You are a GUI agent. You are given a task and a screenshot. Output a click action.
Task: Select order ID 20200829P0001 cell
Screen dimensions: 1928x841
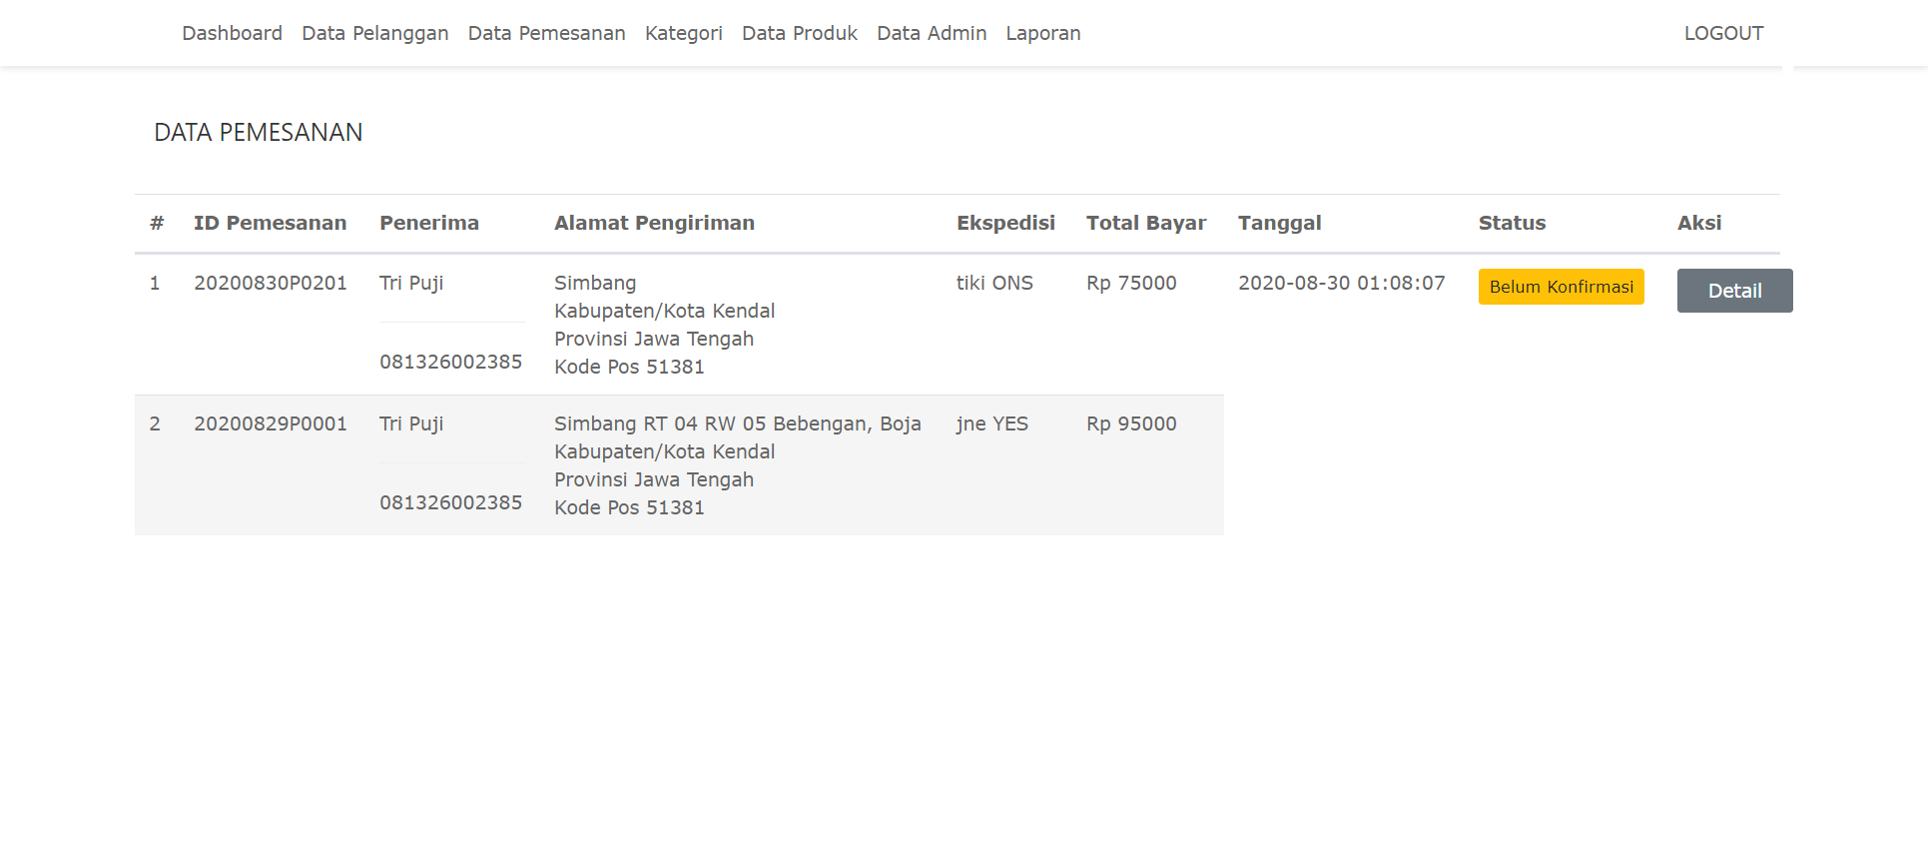[270, 423]
